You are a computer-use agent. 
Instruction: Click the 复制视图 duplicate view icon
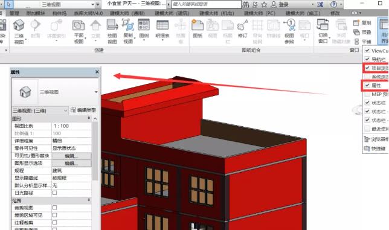tap(128, 25)
